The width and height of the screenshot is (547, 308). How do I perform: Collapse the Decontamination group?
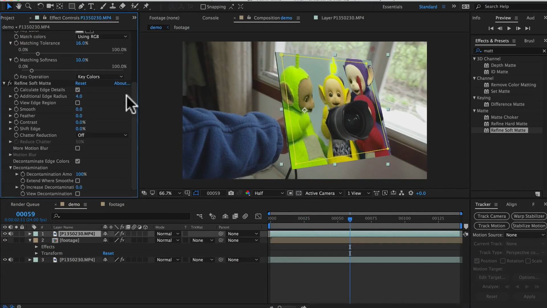point(11,168)
